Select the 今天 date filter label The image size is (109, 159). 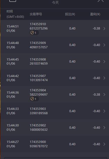click(x=55, y=3)
